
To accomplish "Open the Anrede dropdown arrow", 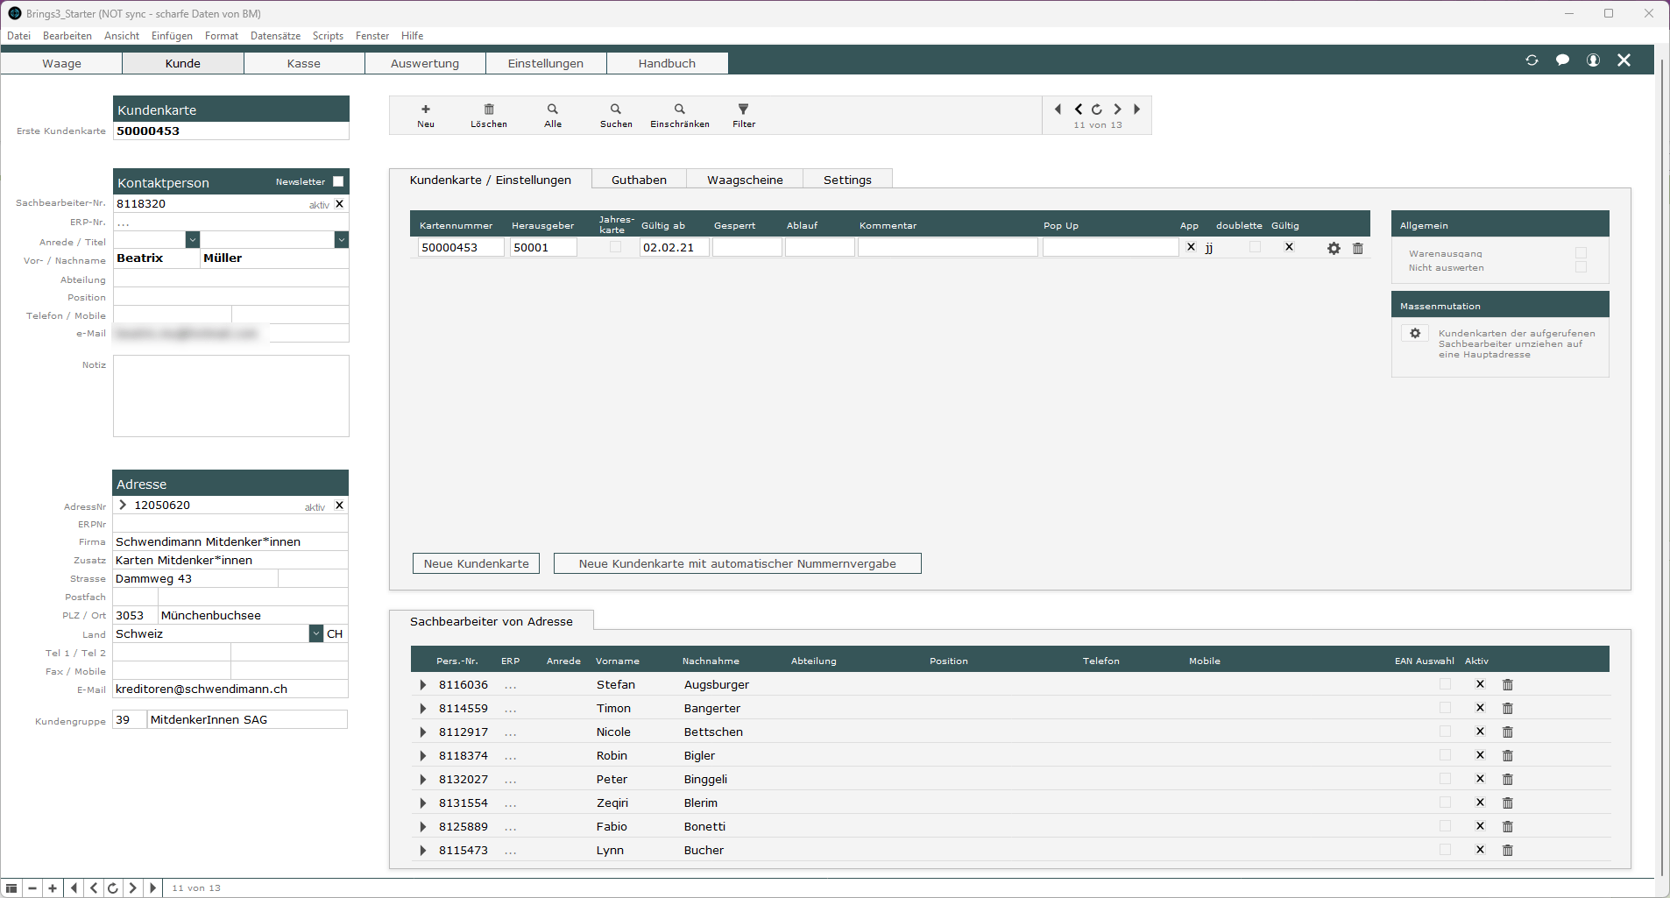I will [193, 240].
